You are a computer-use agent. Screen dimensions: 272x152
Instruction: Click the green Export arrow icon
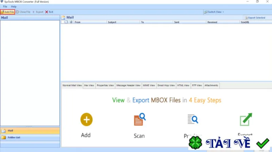246,120
